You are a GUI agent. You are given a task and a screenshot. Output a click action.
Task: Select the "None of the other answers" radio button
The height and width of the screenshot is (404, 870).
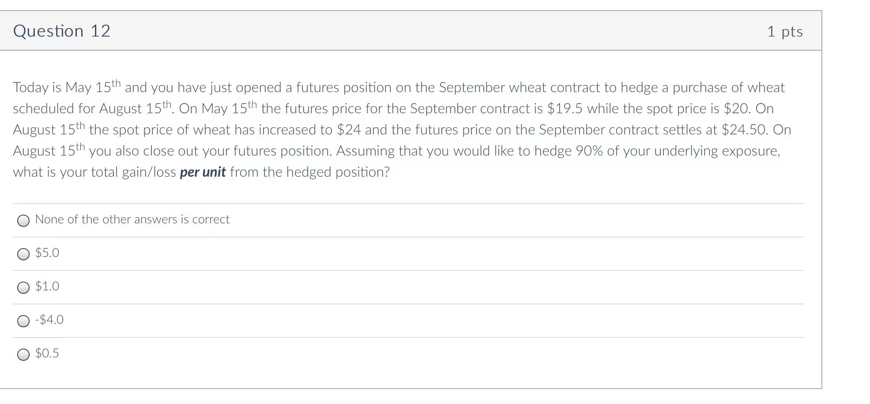(x=23, y=221)
